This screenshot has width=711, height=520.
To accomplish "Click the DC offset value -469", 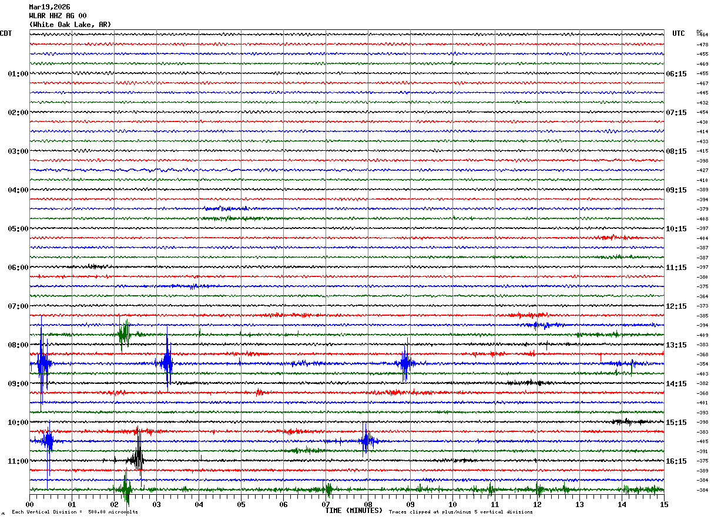I will click(x=702, y=64).
